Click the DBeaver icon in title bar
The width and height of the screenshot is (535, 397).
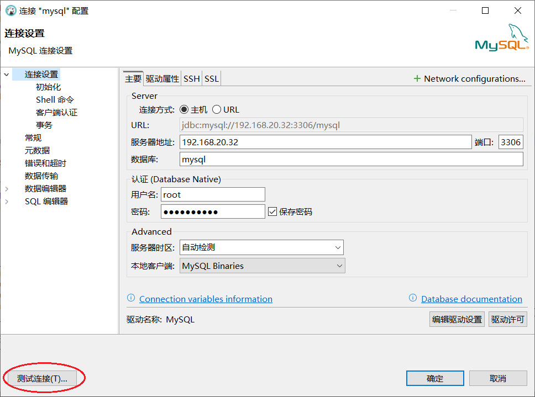pyautogui.click(x=11, y=11)
